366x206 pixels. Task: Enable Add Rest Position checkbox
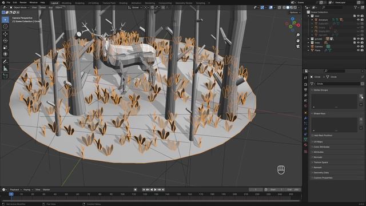pos(313,136)
